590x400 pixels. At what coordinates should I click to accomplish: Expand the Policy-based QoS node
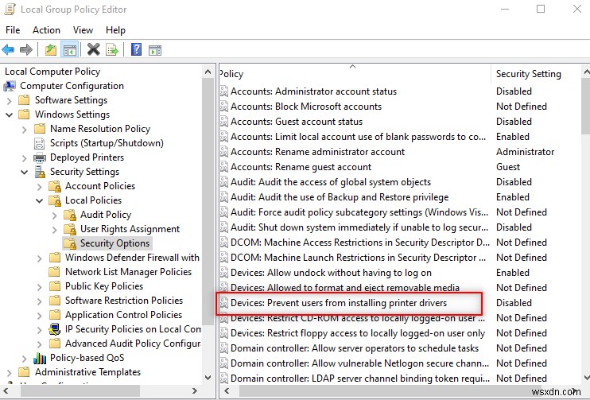(25, 358)
